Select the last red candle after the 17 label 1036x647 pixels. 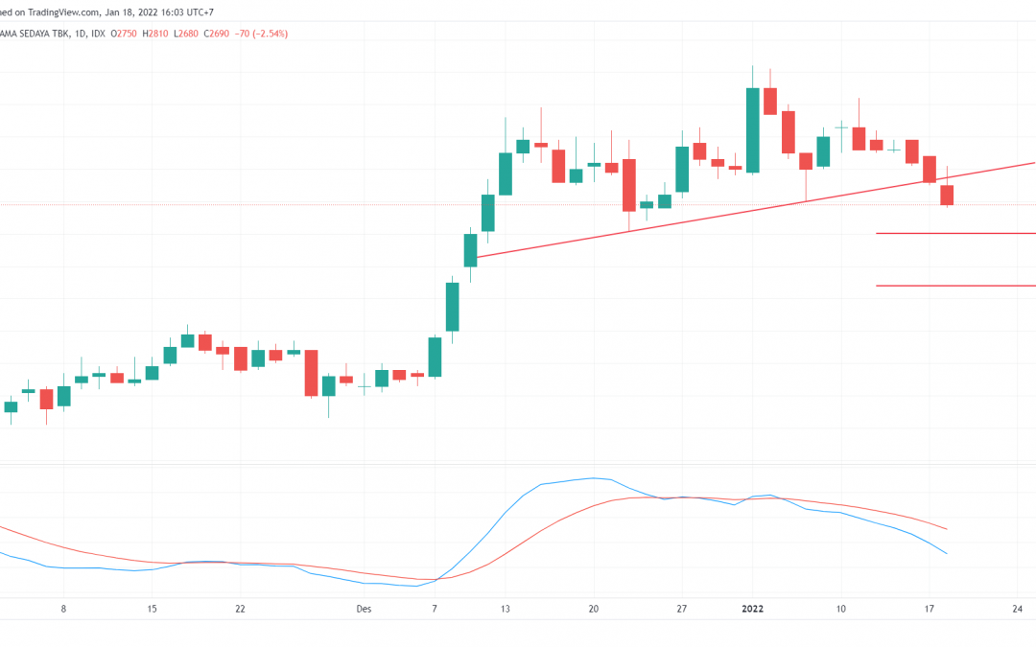tap(946, 196)
